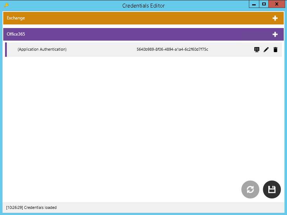Select the Exchange section header

[143, 18]
